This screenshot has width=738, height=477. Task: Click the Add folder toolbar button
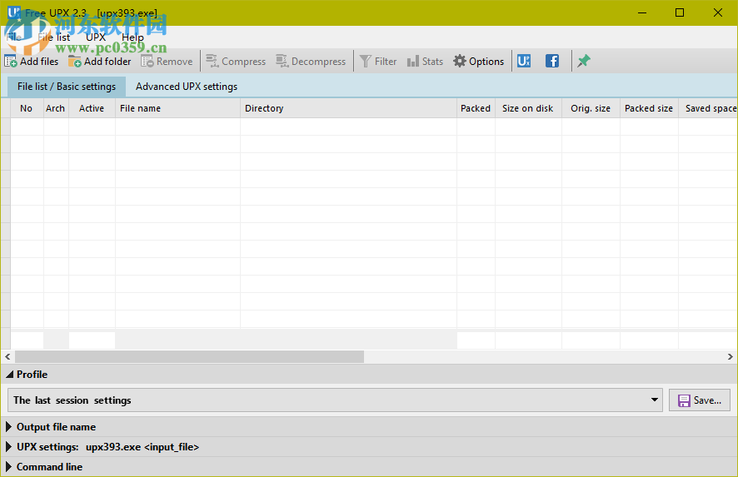(99, 61)
